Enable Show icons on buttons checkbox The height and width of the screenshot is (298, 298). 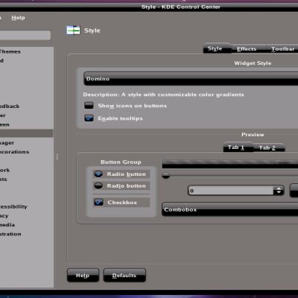89,106
